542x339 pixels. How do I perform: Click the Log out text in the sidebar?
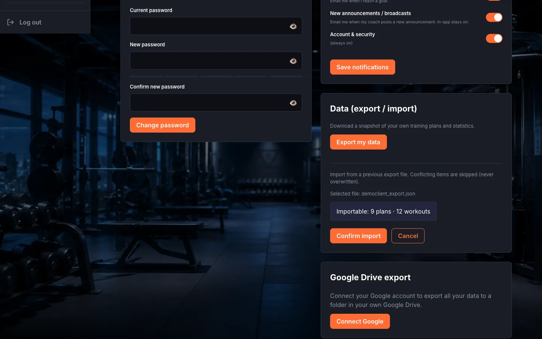[30, 22]
